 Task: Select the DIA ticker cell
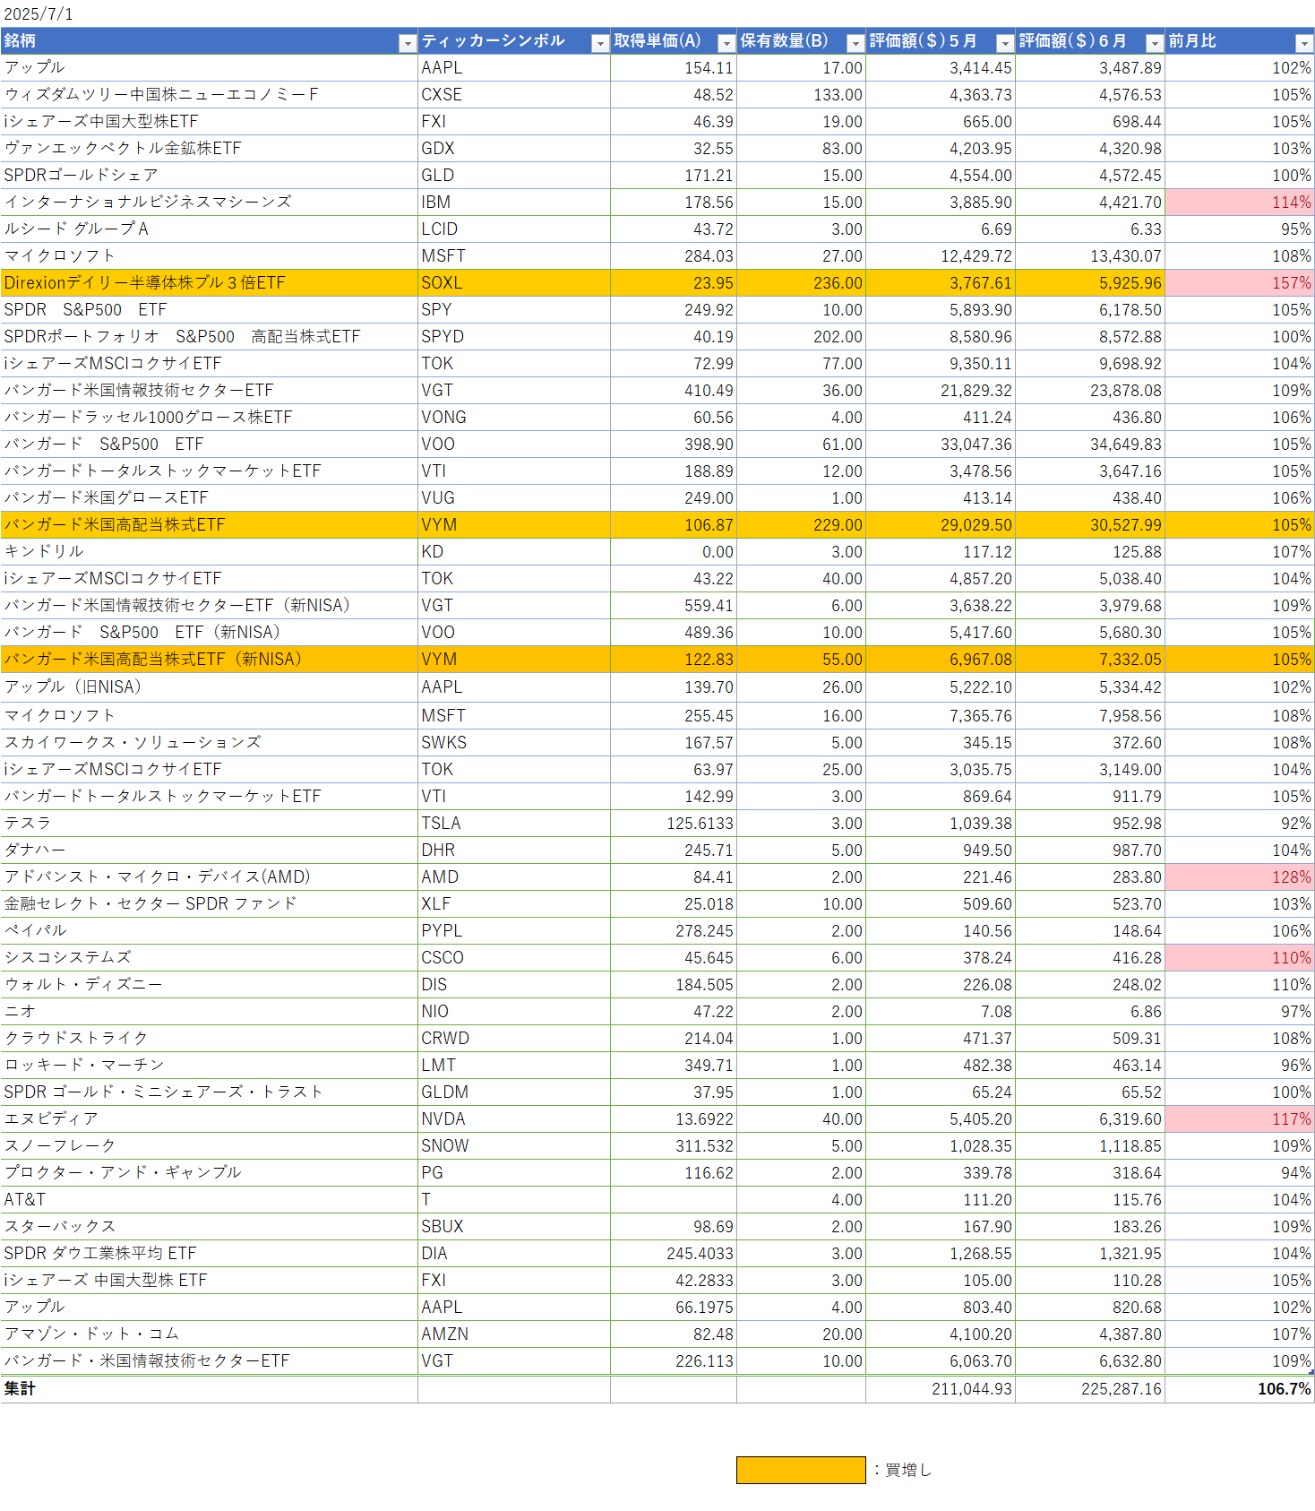point(514,1254)
